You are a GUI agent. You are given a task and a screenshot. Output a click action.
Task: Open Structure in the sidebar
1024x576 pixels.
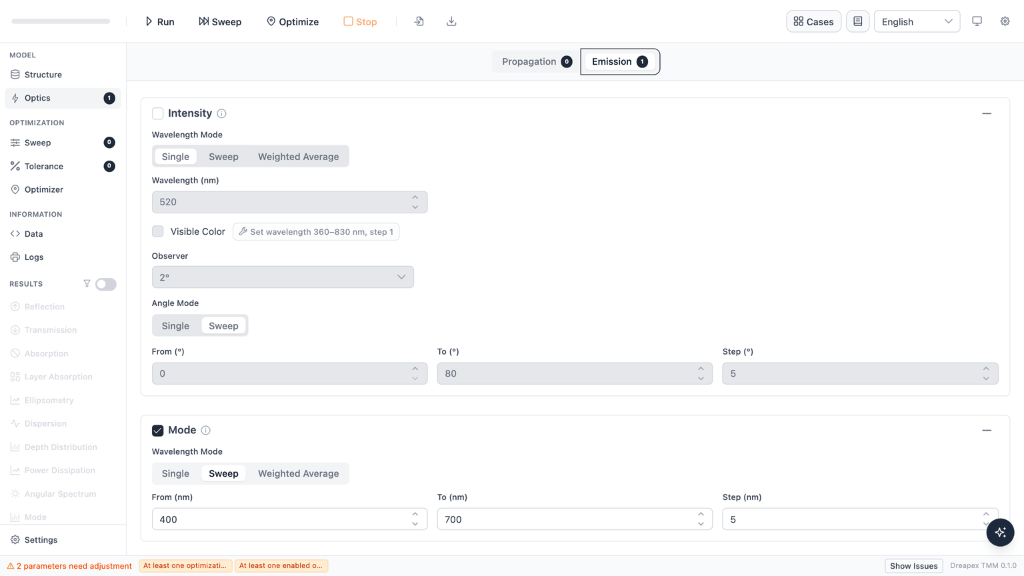tap(63, 75)
